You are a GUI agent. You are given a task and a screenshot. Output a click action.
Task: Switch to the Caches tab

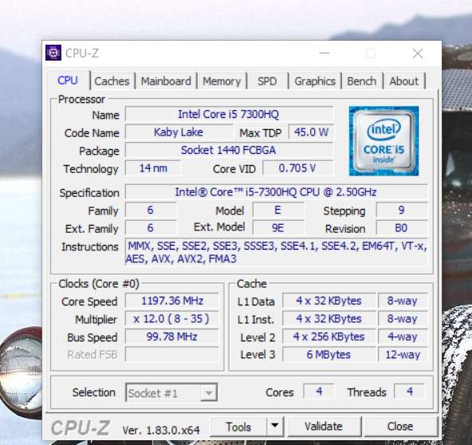tap(112, 81)
